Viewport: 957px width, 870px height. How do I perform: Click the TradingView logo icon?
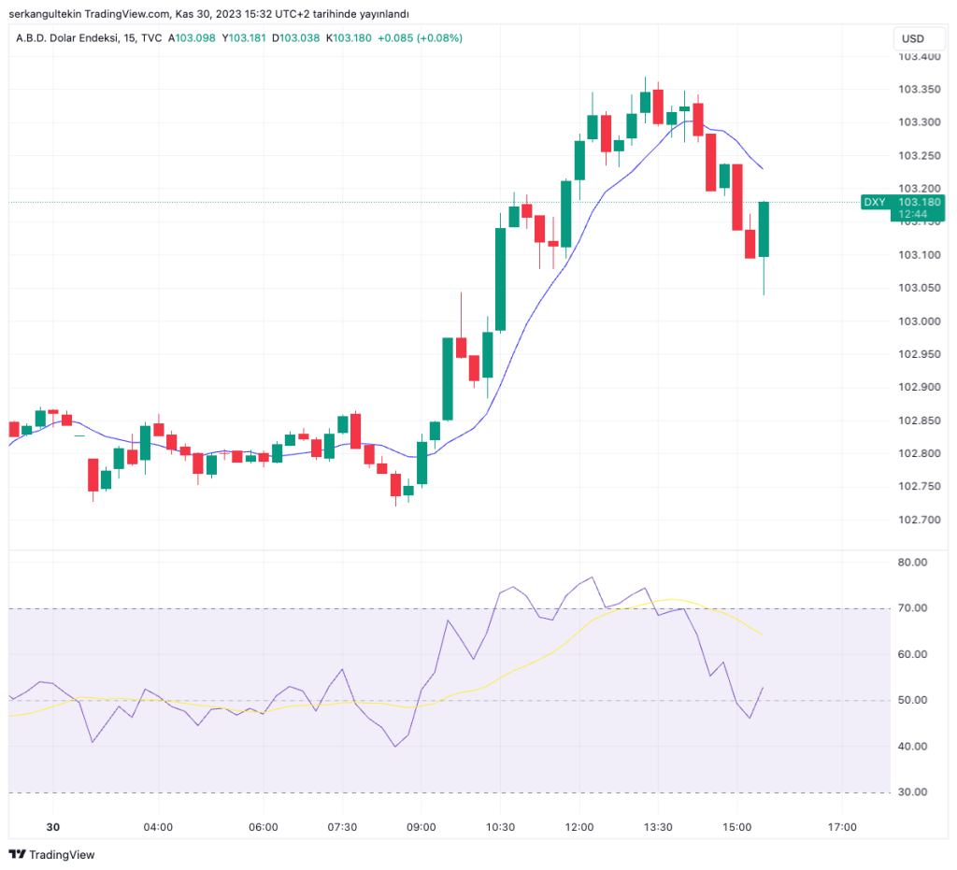(x=17, y=854)
